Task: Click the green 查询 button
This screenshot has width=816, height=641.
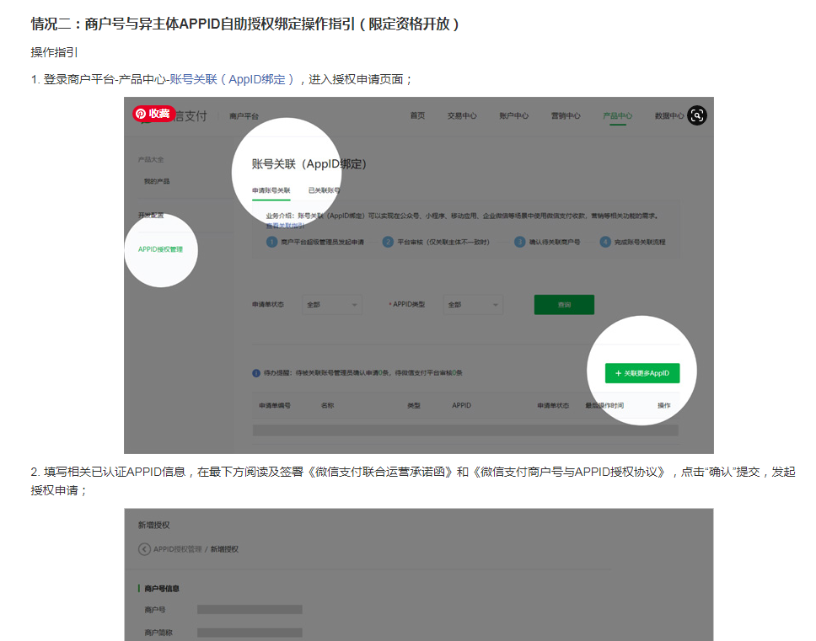Action: [564, 305]
